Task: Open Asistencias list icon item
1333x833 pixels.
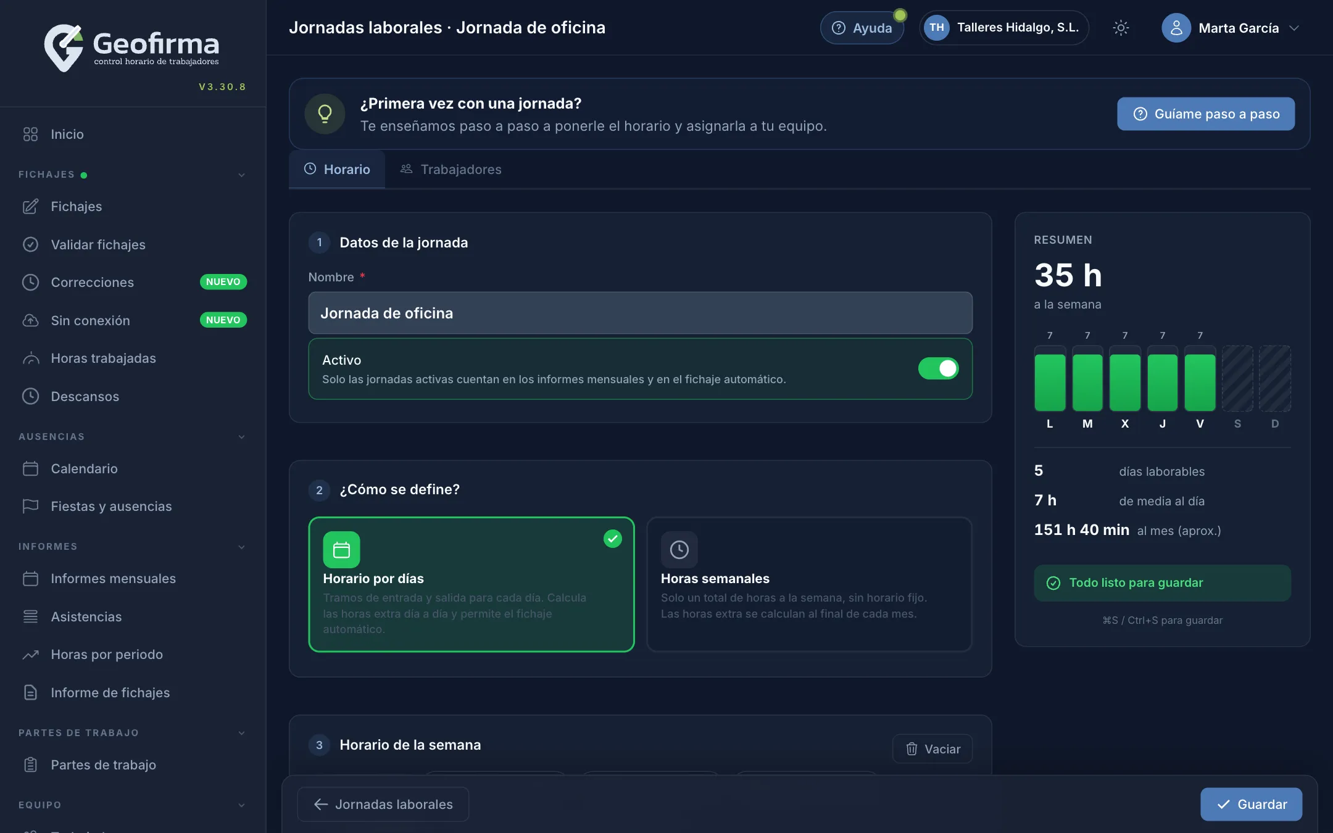Action: 30,616
